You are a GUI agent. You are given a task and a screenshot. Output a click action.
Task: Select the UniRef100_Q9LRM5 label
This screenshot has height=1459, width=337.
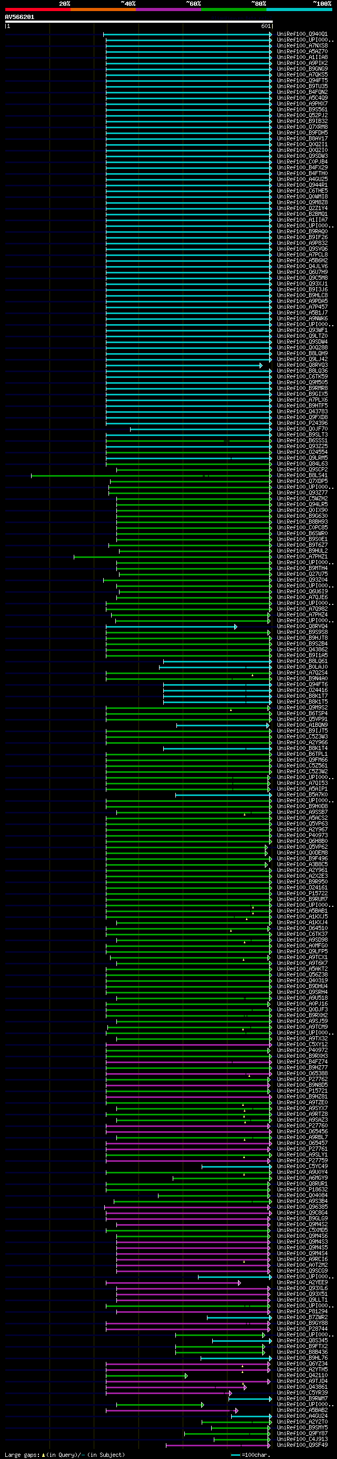coord(302,458)
